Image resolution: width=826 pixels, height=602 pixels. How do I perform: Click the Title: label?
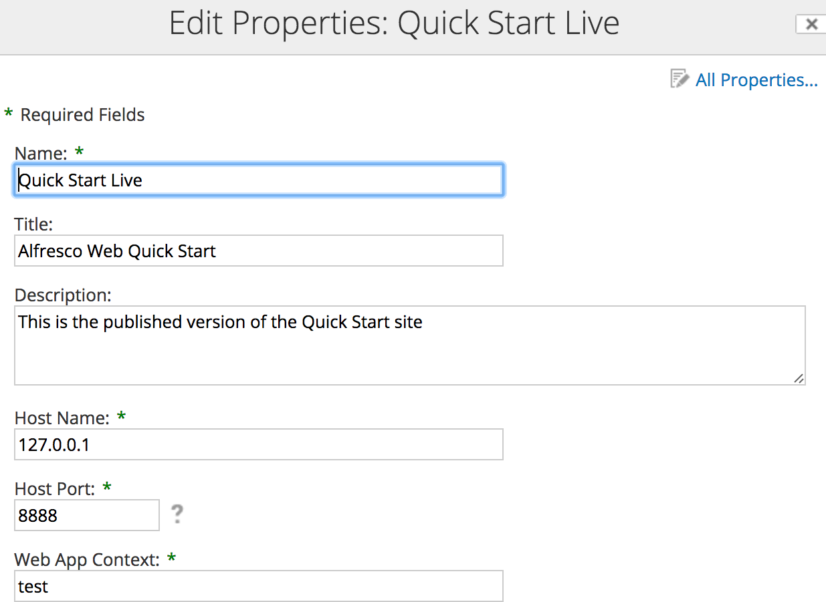pos(33,223)
